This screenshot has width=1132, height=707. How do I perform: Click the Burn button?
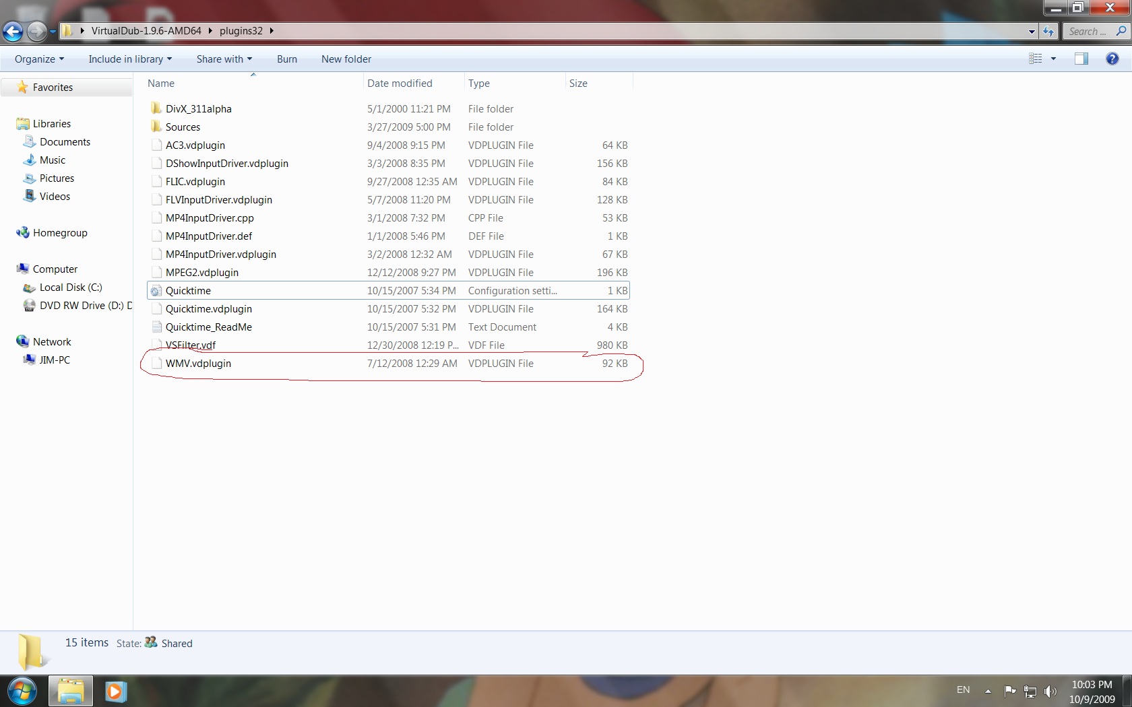coord(287,59)
